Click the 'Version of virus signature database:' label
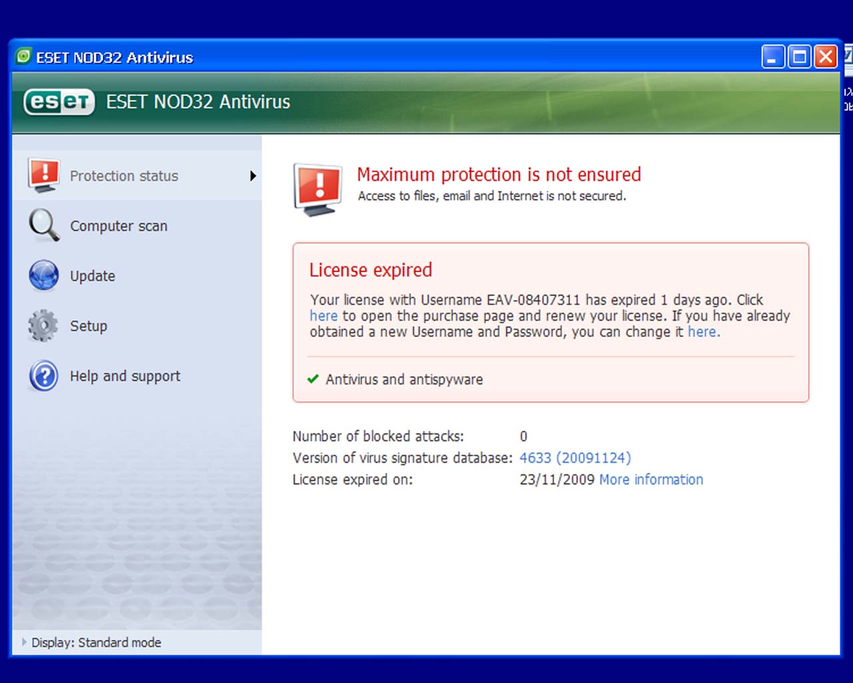This screenshot has width=853, height=683. click(403, 458)
